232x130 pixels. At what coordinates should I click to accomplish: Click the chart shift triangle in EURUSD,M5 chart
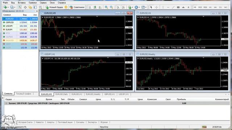[97, 17]
